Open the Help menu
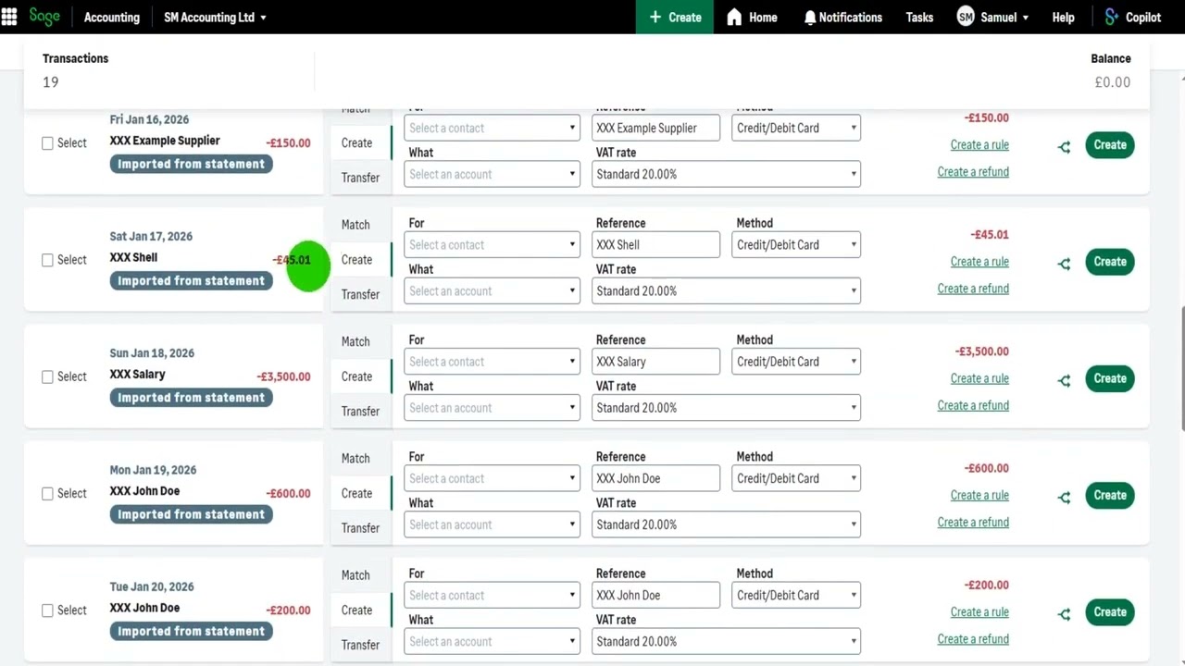The image size is (1185, 666). [x=1063, y=17]
